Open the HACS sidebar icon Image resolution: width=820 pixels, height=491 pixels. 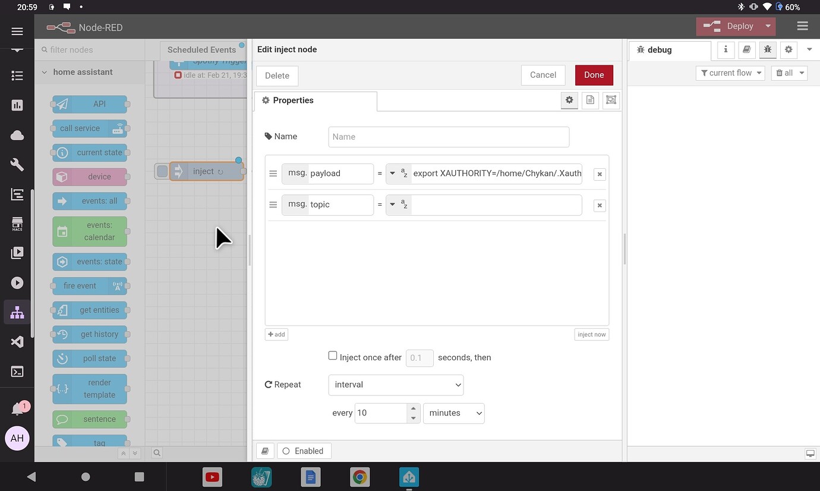[17, 224]
